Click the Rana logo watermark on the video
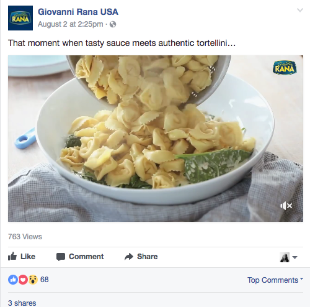 (285, 68)
